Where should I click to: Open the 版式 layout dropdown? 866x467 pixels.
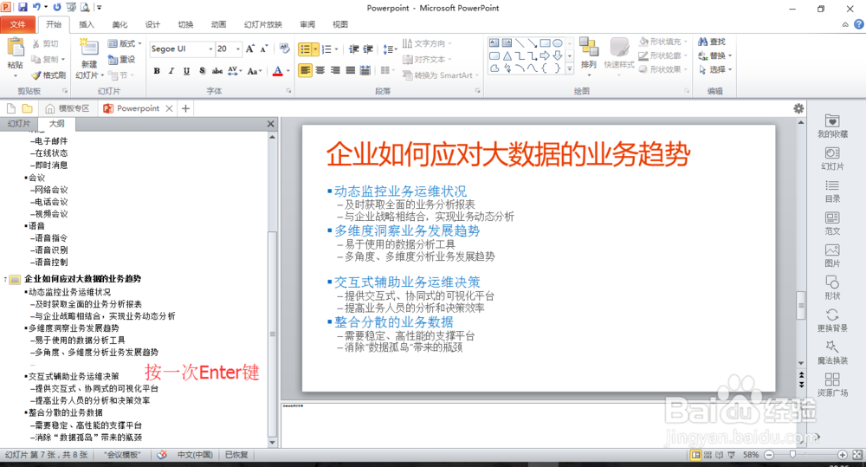click(124, 43)
